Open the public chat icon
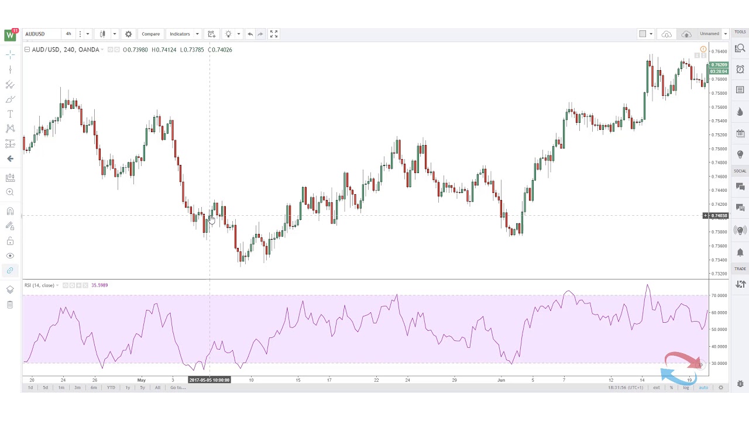The height and width of the screenshot is (421, 749). click(x=740, y=187)
